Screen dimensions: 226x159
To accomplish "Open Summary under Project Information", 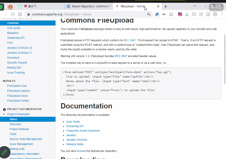I will (15, 124).
